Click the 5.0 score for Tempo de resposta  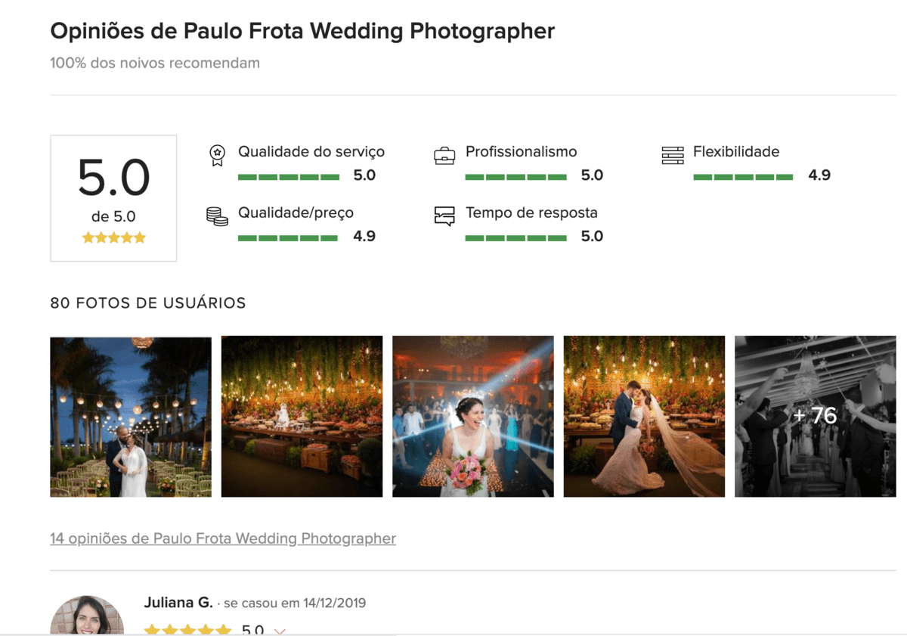[592, 237]
